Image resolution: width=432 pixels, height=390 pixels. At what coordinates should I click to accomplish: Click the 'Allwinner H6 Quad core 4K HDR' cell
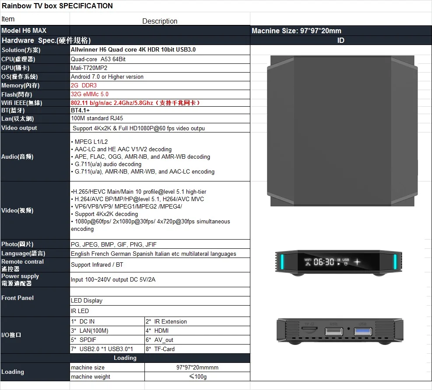(160, 50)
